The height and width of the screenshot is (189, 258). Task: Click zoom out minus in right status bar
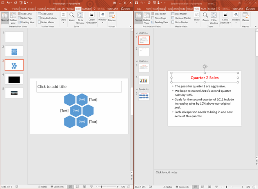(222, 187)
